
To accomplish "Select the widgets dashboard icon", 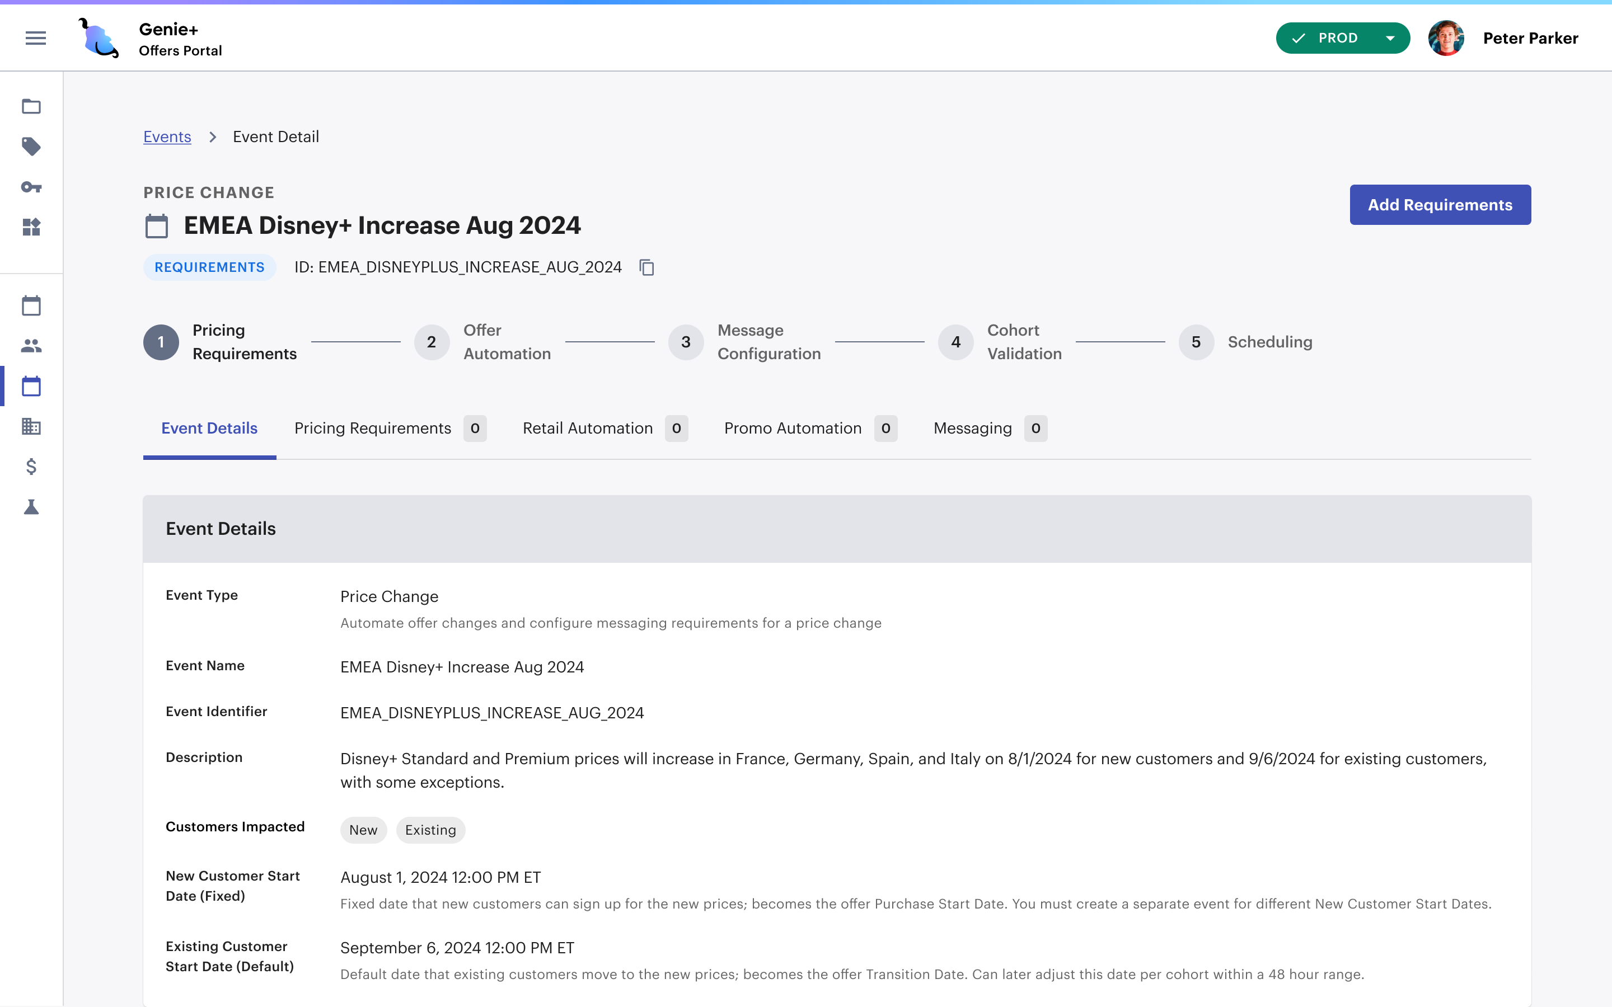I will [31, 227].
